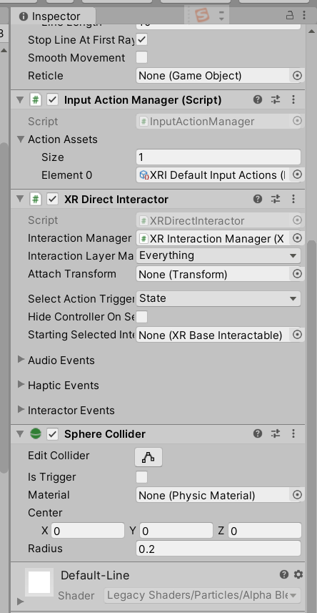Image resolution: width=317 pixels, height=613 pixels.
Task: Open the Select Action Trigger dropdown
Action: [x=218, y=299]
